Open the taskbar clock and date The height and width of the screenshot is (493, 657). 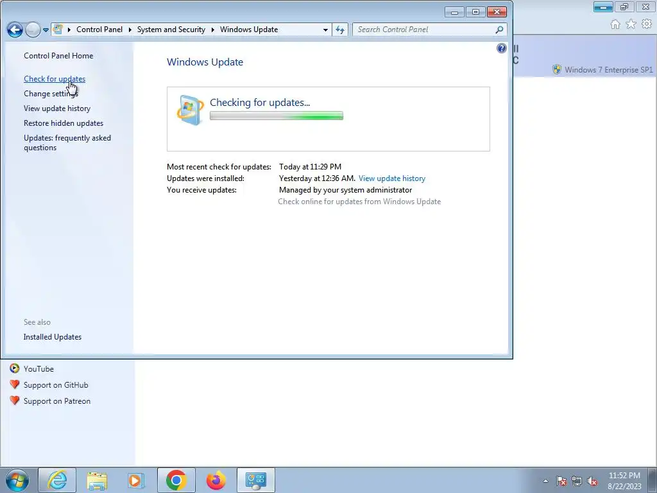coord(624,481)
